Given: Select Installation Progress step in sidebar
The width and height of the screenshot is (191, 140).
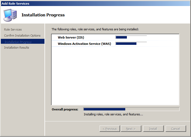Looking at the screenshot, I should [23, 42].
